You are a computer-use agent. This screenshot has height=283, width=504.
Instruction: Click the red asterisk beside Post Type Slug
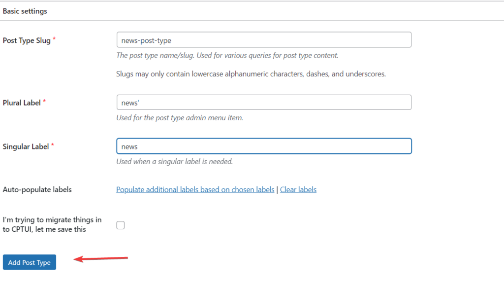pos(54,39)
